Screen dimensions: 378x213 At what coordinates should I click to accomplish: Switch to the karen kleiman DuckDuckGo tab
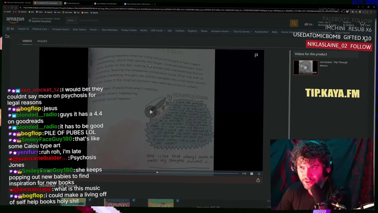pos(107,4)
